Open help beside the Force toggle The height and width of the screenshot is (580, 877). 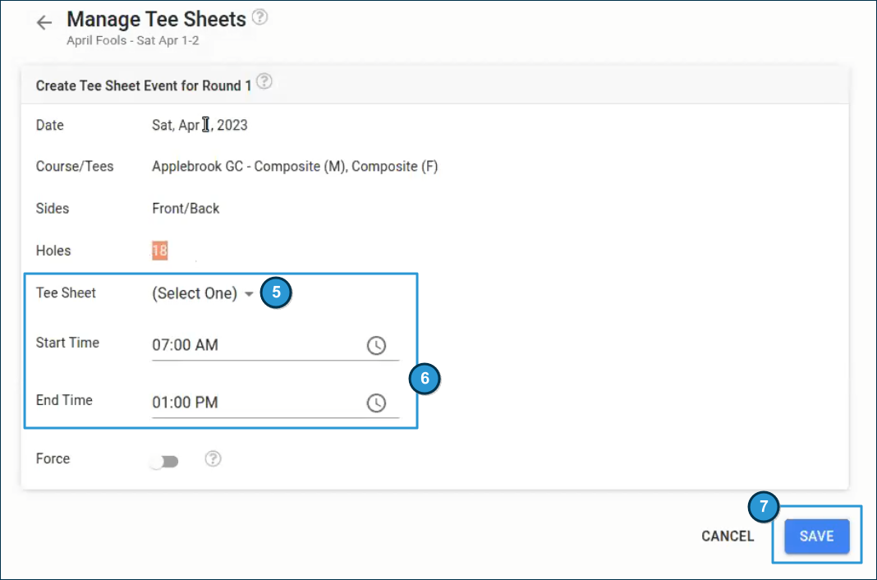[213, 459]
